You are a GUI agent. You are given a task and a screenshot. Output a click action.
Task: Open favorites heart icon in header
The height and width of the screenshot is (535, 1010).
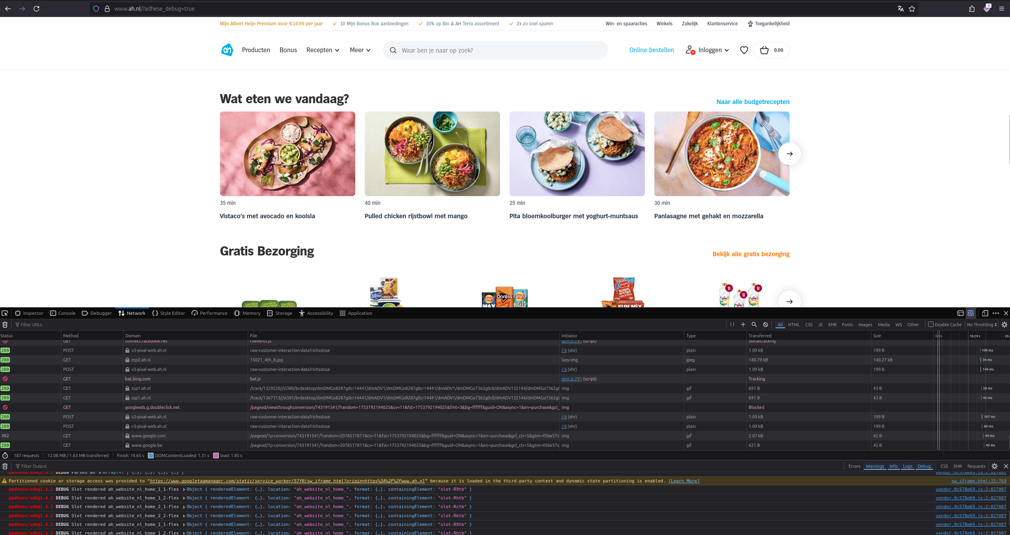[744, 50]
